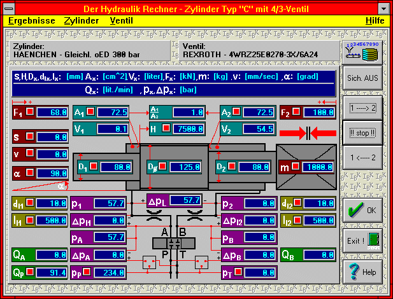Screen dimensions: 393x299
Task: Toggle the red box beside α
Action: tap(30, 172)
